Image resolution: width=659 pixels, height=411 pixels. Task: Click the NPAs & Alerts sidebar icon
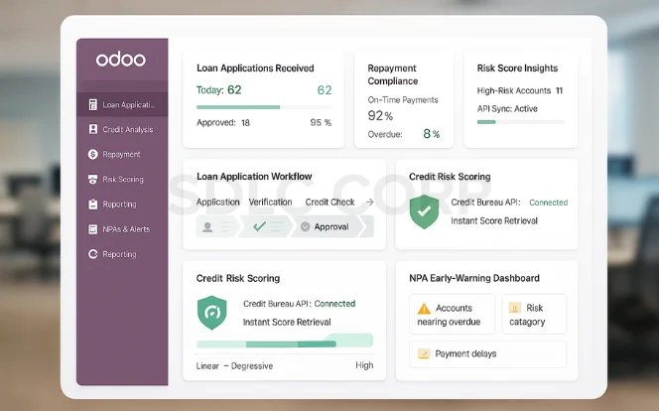(x=92, y=229)
